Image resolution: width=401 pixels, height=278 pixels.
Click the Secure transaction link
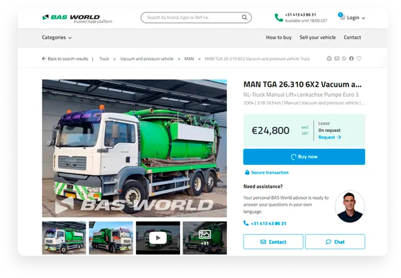point(269,172)
